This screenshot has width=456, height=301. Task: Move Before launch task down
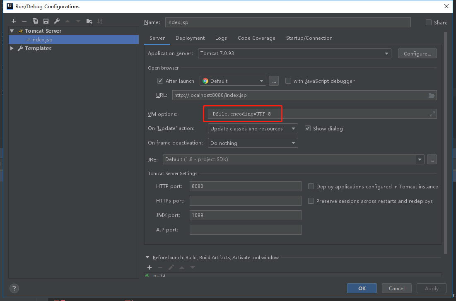(193, 267)
